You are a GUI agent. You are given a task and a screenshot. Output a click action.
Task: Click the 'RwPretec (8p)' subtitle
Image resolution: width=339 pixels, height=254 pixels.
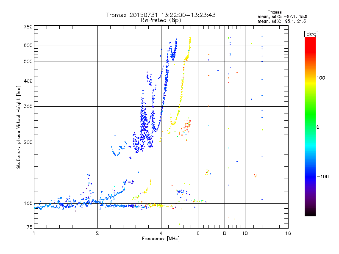(x=161, y=20)
